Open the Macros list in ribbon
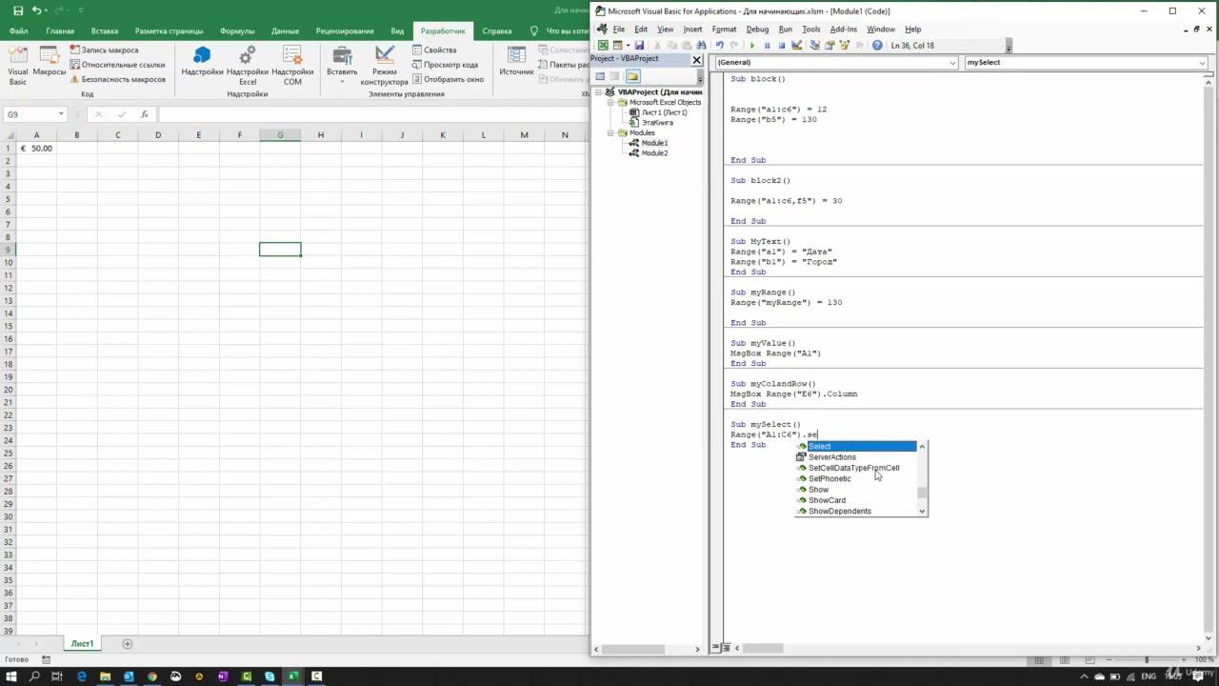The height and width of the screenshot is (686, 1219). coord(50,65)
